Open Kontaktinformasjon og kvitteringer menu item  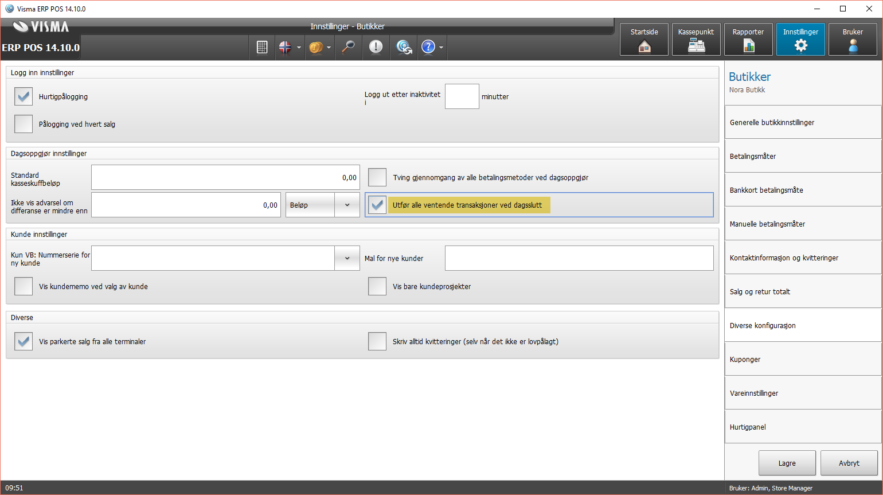point(803,258)
